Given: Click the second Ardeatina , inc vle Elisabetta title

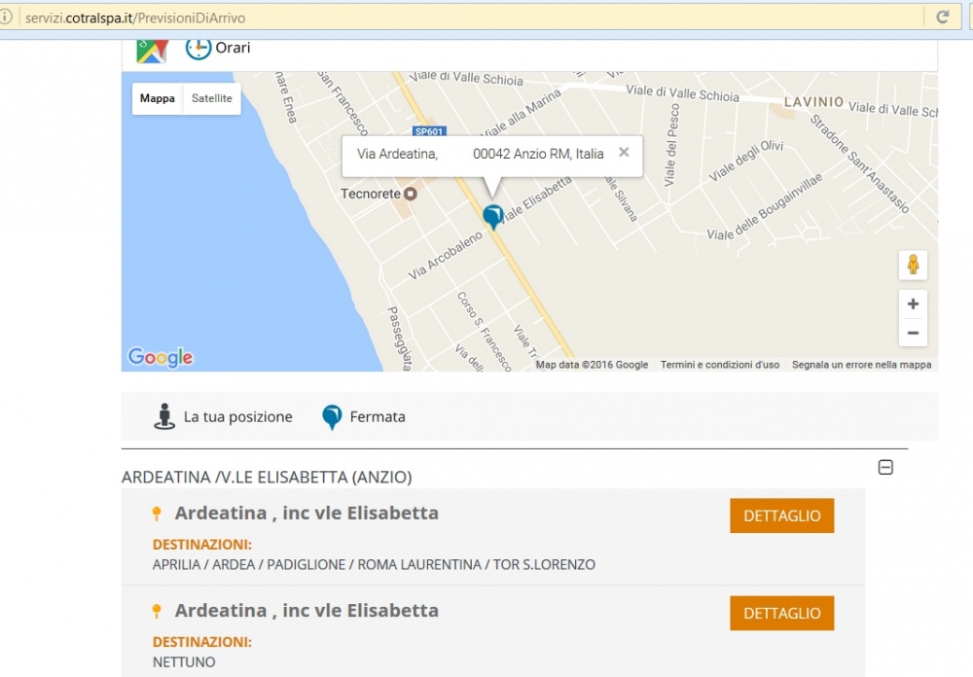Looking at the screenshot, I should point(306,611).
